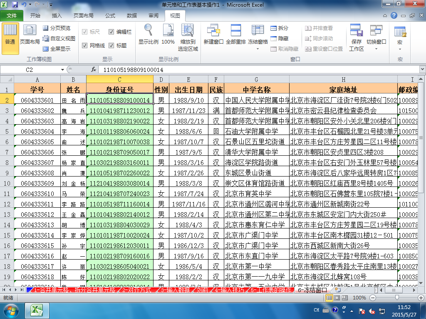Click in the formula bar input
Image resolution: width=426 pixels, height=319 pixels.
[258, 69]
